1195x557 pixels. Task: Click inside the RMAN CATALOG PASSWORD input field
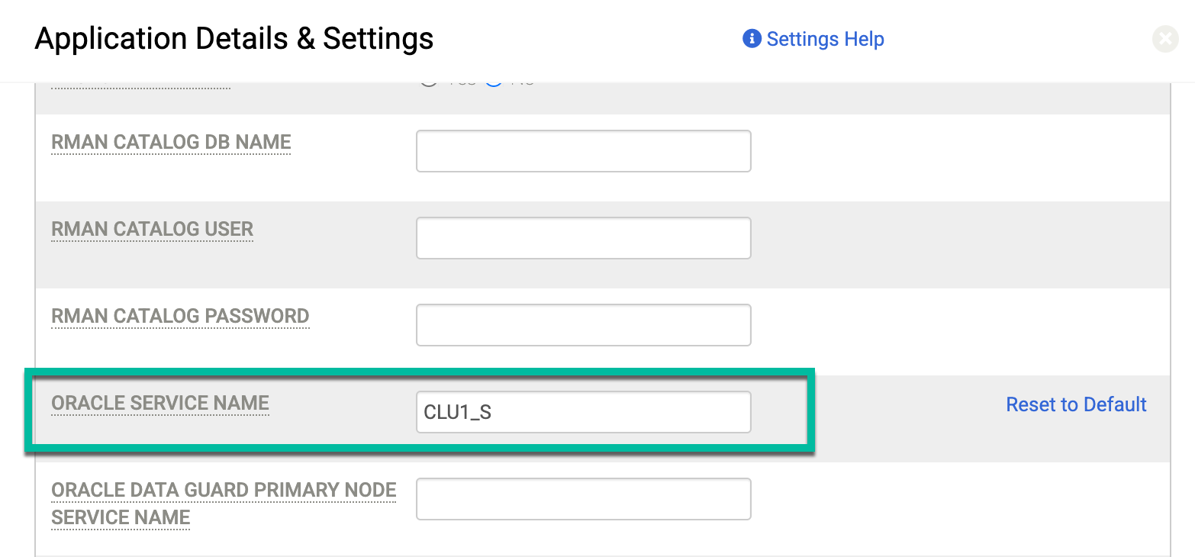coord(582,324)
